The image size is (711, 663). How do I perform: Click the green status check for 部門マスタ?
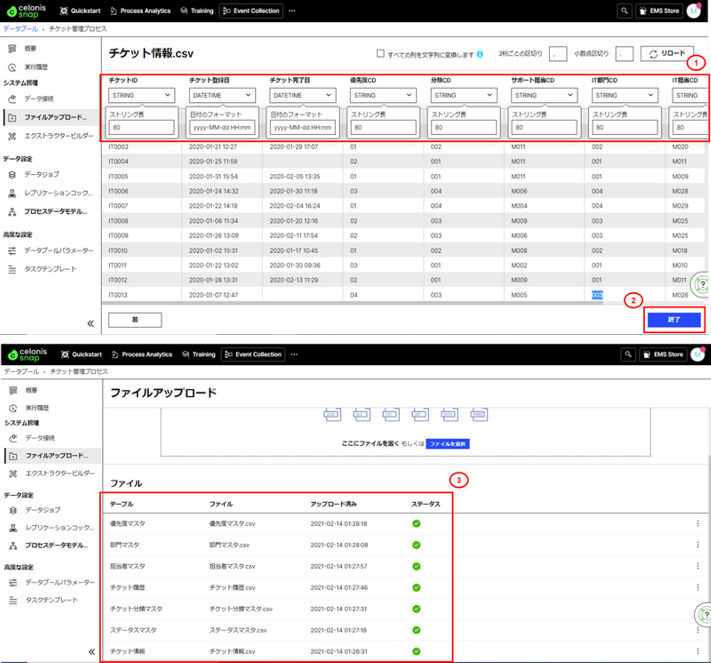tap(416, 545)
